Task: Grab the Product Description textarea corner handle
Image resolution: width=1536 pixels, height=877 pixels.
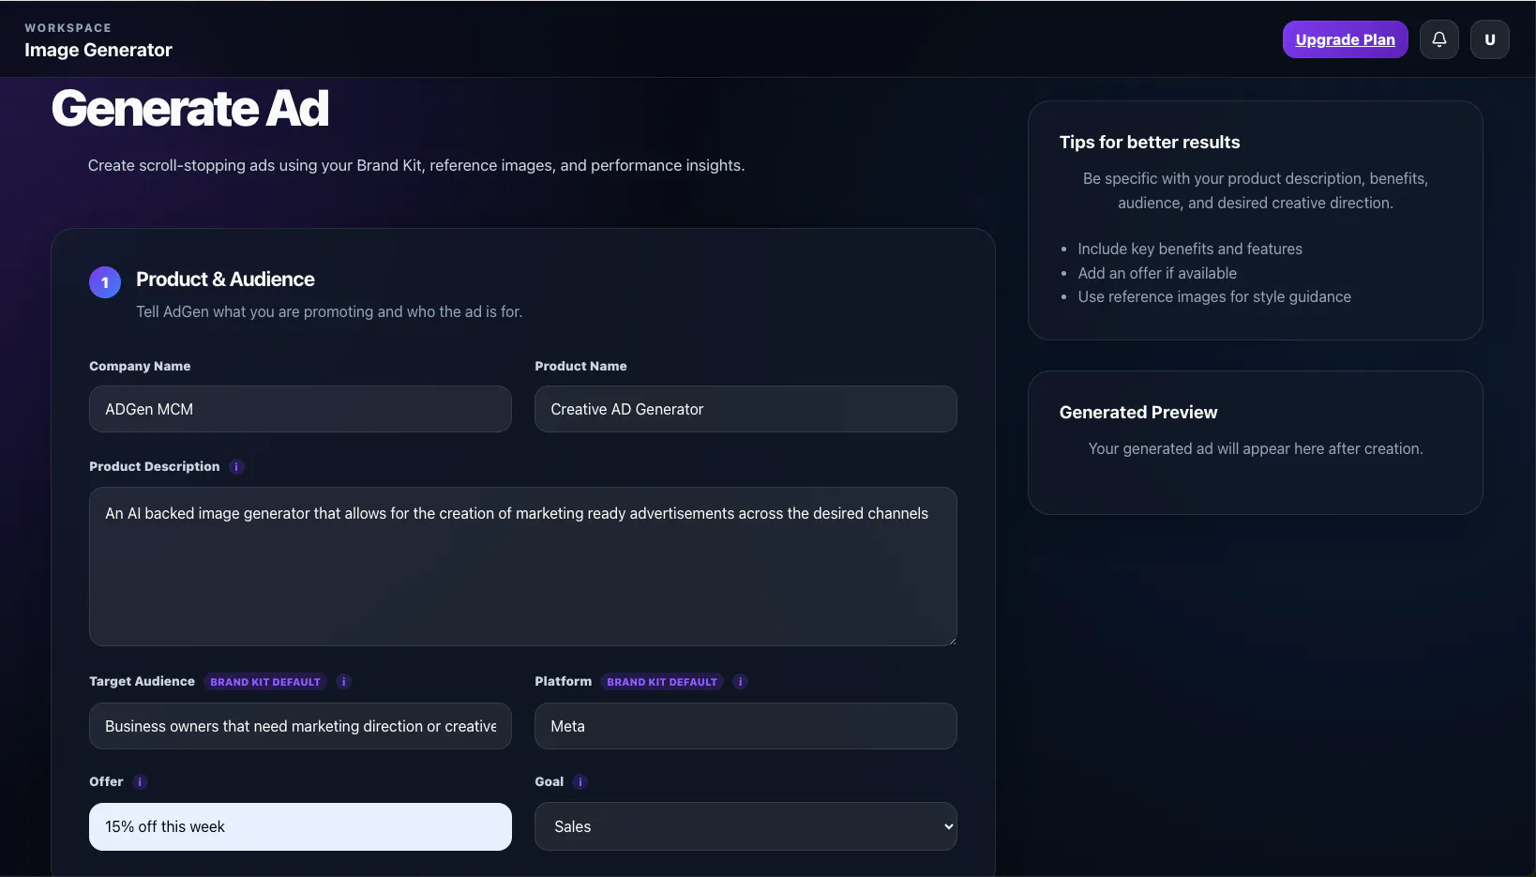Action: coord(951,640)
